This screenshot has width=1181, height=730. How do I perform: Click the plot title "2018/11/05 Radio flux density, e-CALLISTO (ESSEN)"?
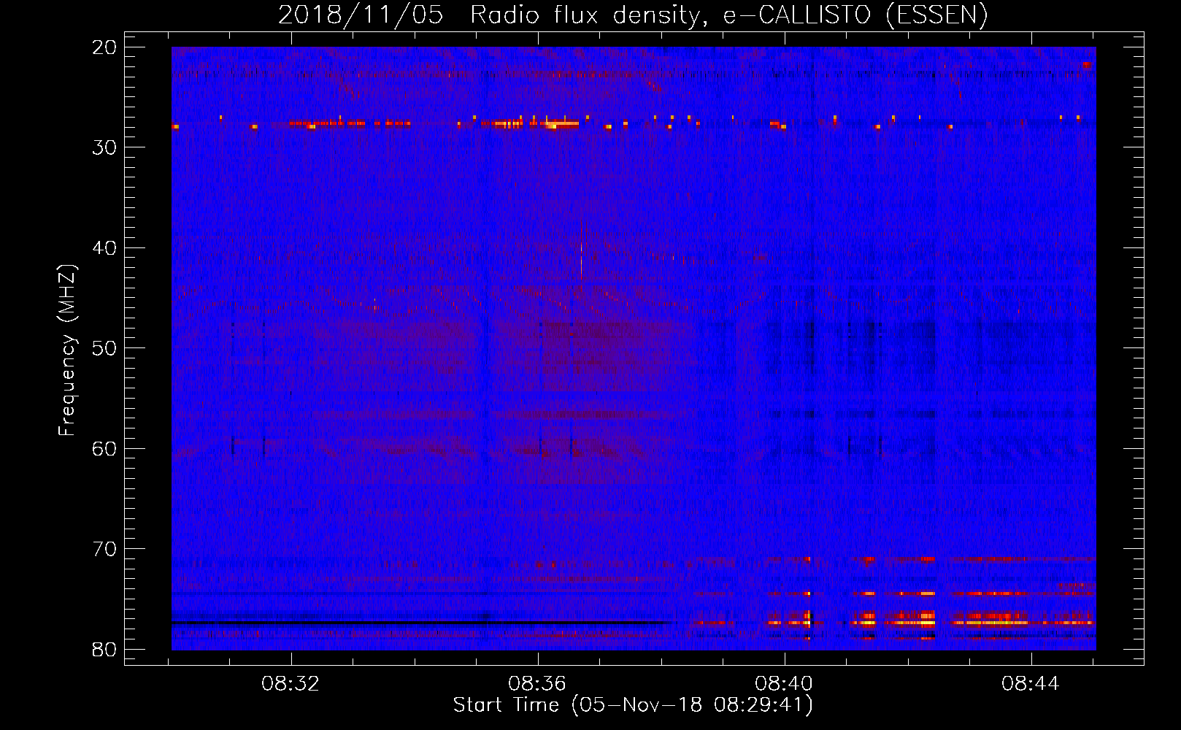(633, 15)
